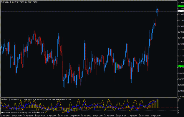
Task: Click the 13 Apr 2010 date label
Action: [x=5, y=116]
